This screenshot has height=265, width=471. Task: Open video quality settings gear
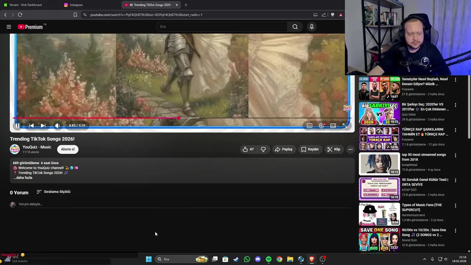(321, 126)
